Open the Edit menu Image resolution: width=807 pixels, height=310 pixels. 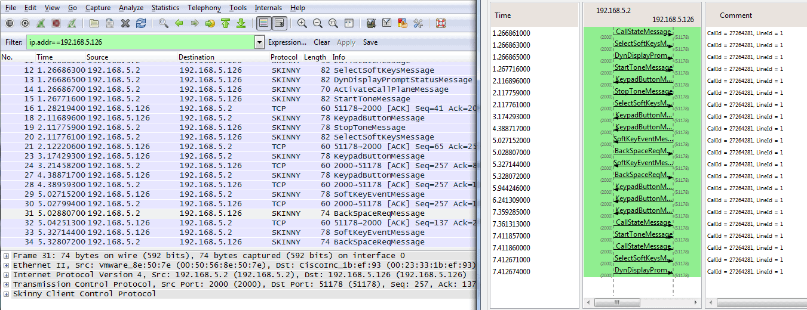pos(30,8)
